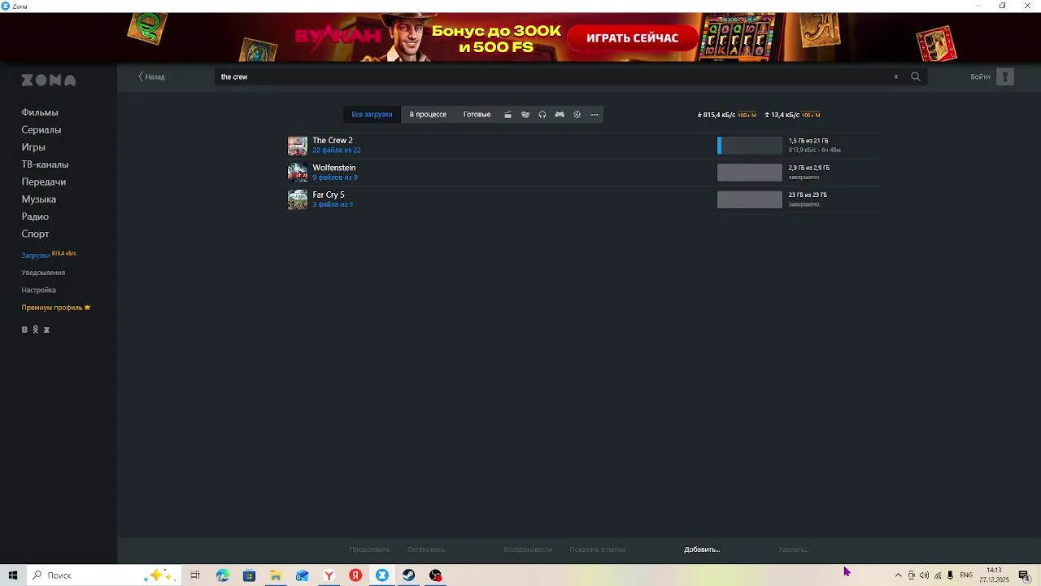
Task: Filter downloads by games gamepad icon
Action: (560, 115)
